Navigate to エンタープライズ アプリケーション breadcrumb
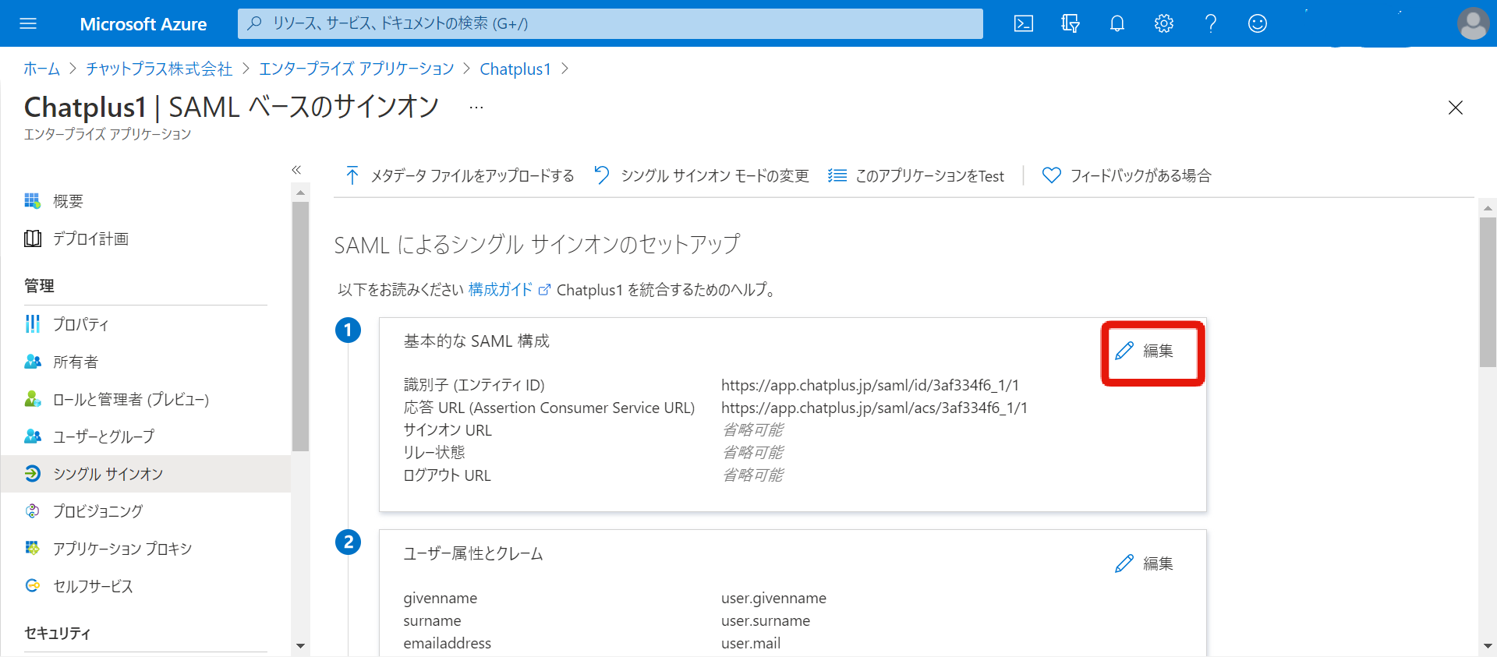The width and height of the screenshot is (1497, 657). [356, 69]
